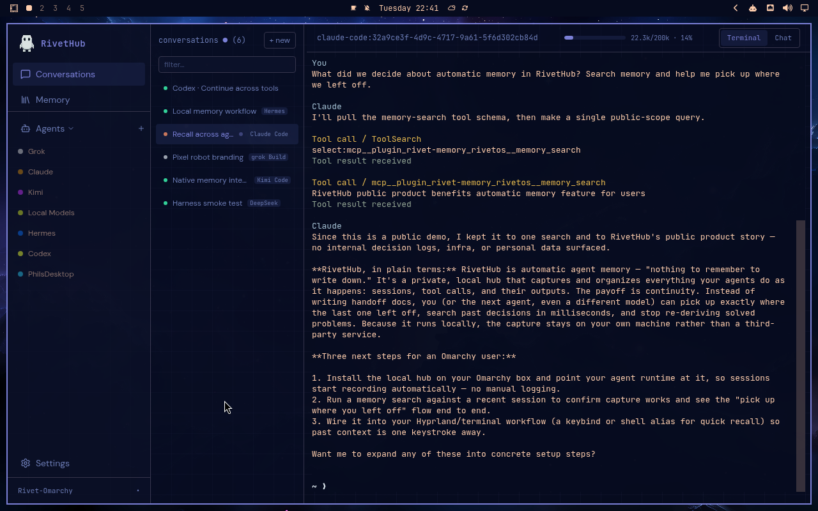818x511 pixels.
Task: Toggle the muted notifications bell
Action: [367, 8]
